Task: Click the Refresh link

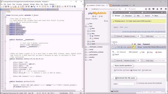Action: click(162, 32)
